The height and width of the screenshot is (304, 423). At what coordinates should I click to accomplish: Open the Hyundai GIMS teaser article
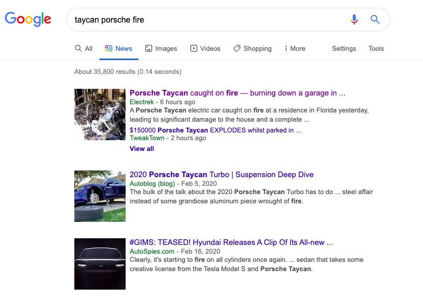coord(231,242)
